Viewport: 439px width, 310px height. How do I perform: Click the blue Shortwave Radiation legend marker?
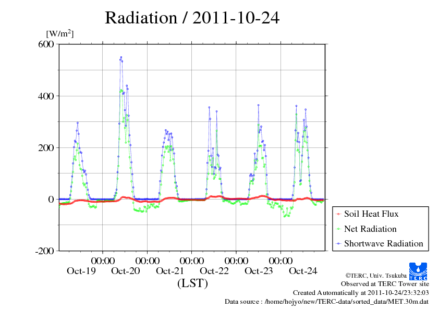pyautogui.click(x=338, y=244)
